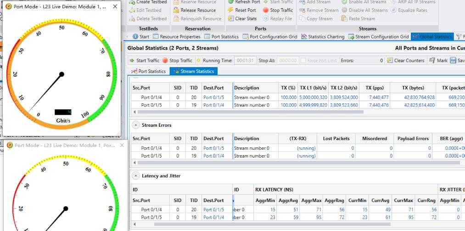Switch to the Resource Properties tab

pos(177,37)
